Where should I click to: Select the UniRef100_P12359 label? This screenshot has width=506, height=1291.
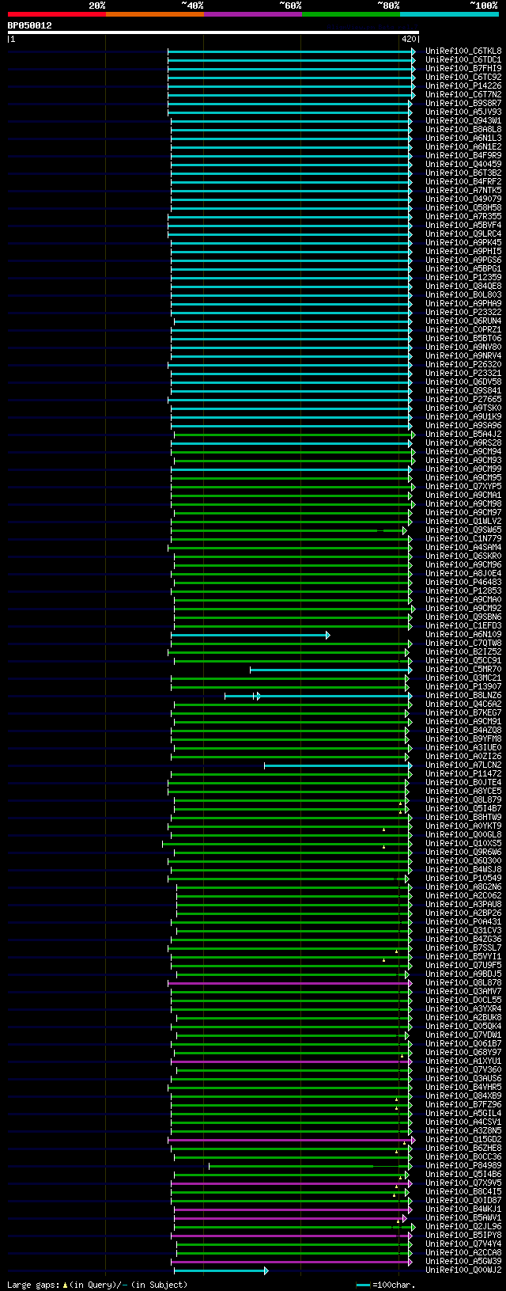tap(463, 277)
